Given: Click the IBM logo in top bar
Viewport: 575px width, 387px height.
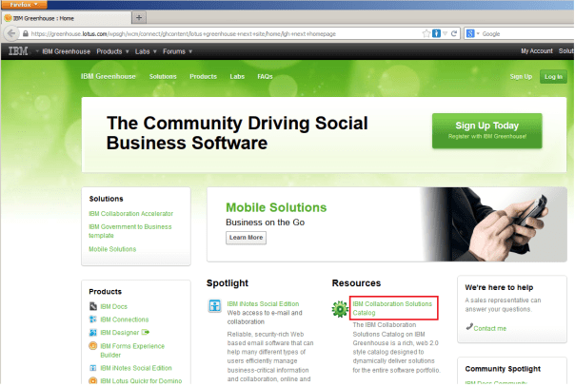Looking at the screenshot, I should pyautogui.click(x=18, y=50).
